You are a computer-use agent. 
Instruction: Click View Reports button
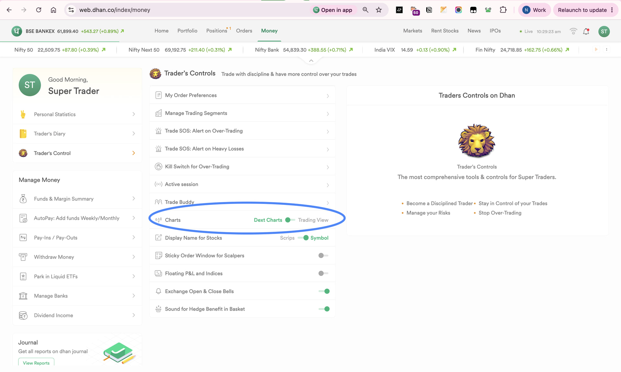click(36, 363)
